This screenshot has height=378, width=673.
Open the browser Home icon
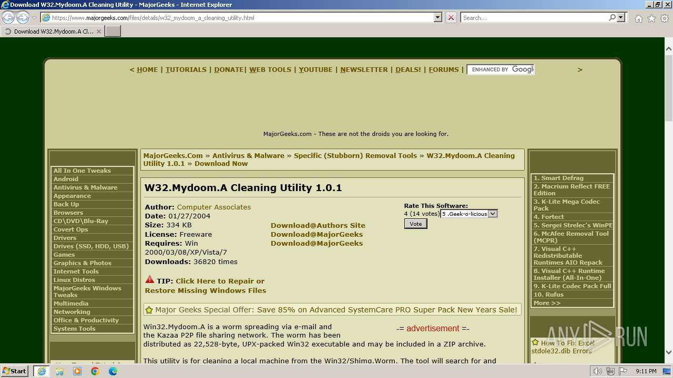click(638, 18)
